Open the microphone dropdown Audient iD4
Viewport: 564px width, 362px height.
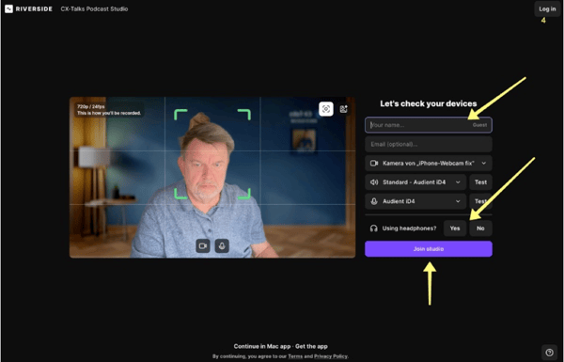click(415, 201)
